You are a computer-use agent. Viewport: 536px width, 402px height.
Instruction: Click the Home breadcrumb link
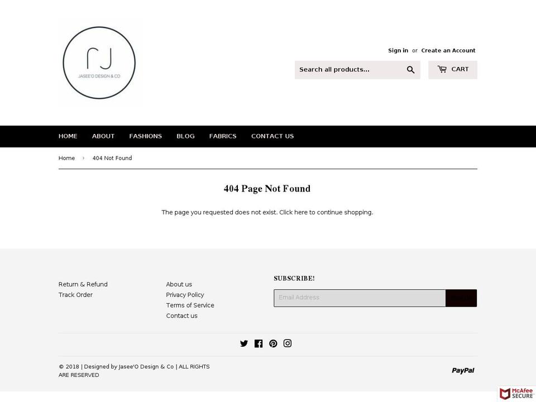tap(66, 158)
